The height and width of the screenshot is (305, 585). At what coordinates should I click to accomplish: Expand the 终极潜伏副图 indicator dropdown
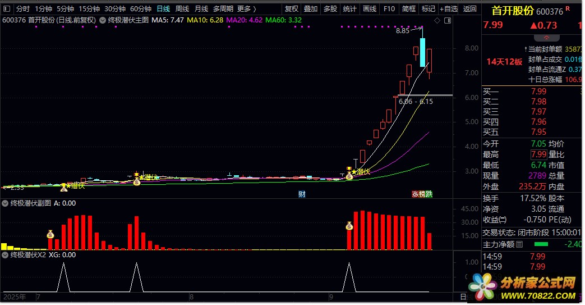point(5,203)
